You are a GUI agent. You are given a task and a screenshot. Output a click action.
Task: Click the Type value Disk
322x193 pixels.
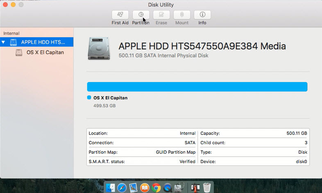303,152
